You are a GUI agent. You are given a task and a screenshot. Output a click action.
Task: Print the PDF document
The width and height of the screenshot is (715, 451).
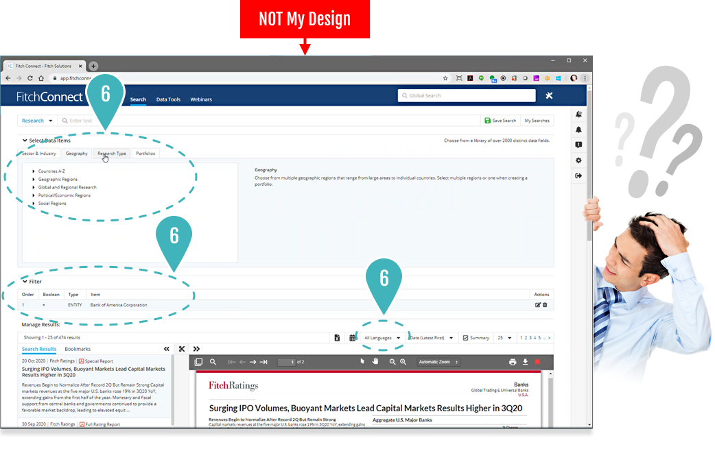point(513,362)
